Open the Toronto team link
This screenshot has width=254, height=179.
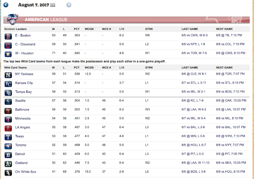pos(21,145)
